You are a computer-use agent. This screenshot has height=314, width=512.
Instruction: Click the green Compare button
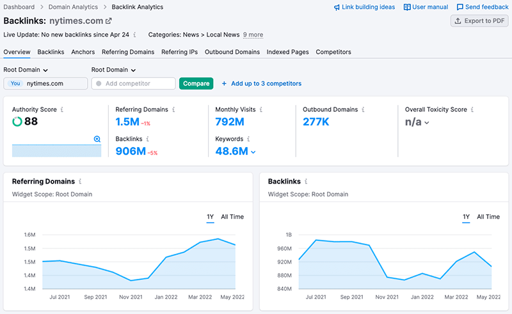[196, 84]
